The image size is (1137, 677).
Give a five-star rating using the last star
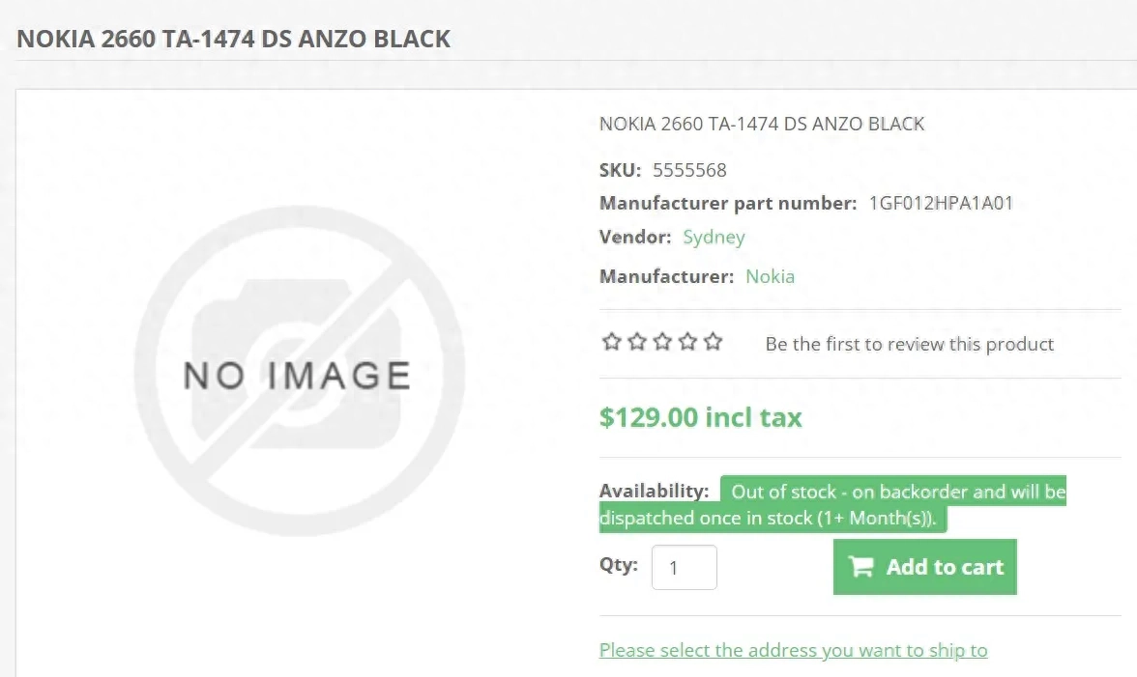[x=714, y=342]
